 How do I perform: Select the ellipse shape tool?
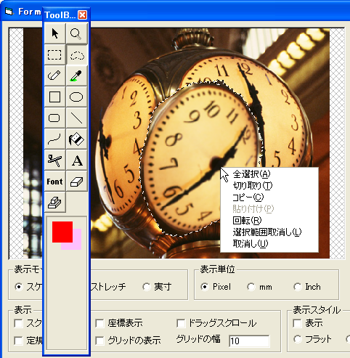(x=76, y=97)
